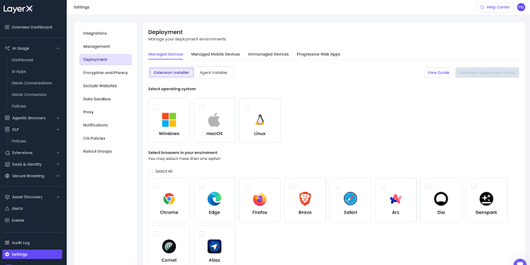Click the macOS Apple logo

click(x=214, y=120)
